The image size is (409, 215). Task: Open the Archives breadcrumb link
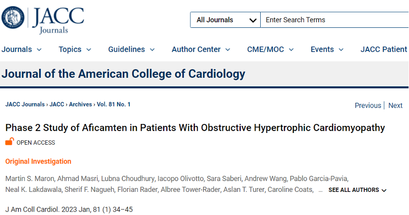coord(80,104)
